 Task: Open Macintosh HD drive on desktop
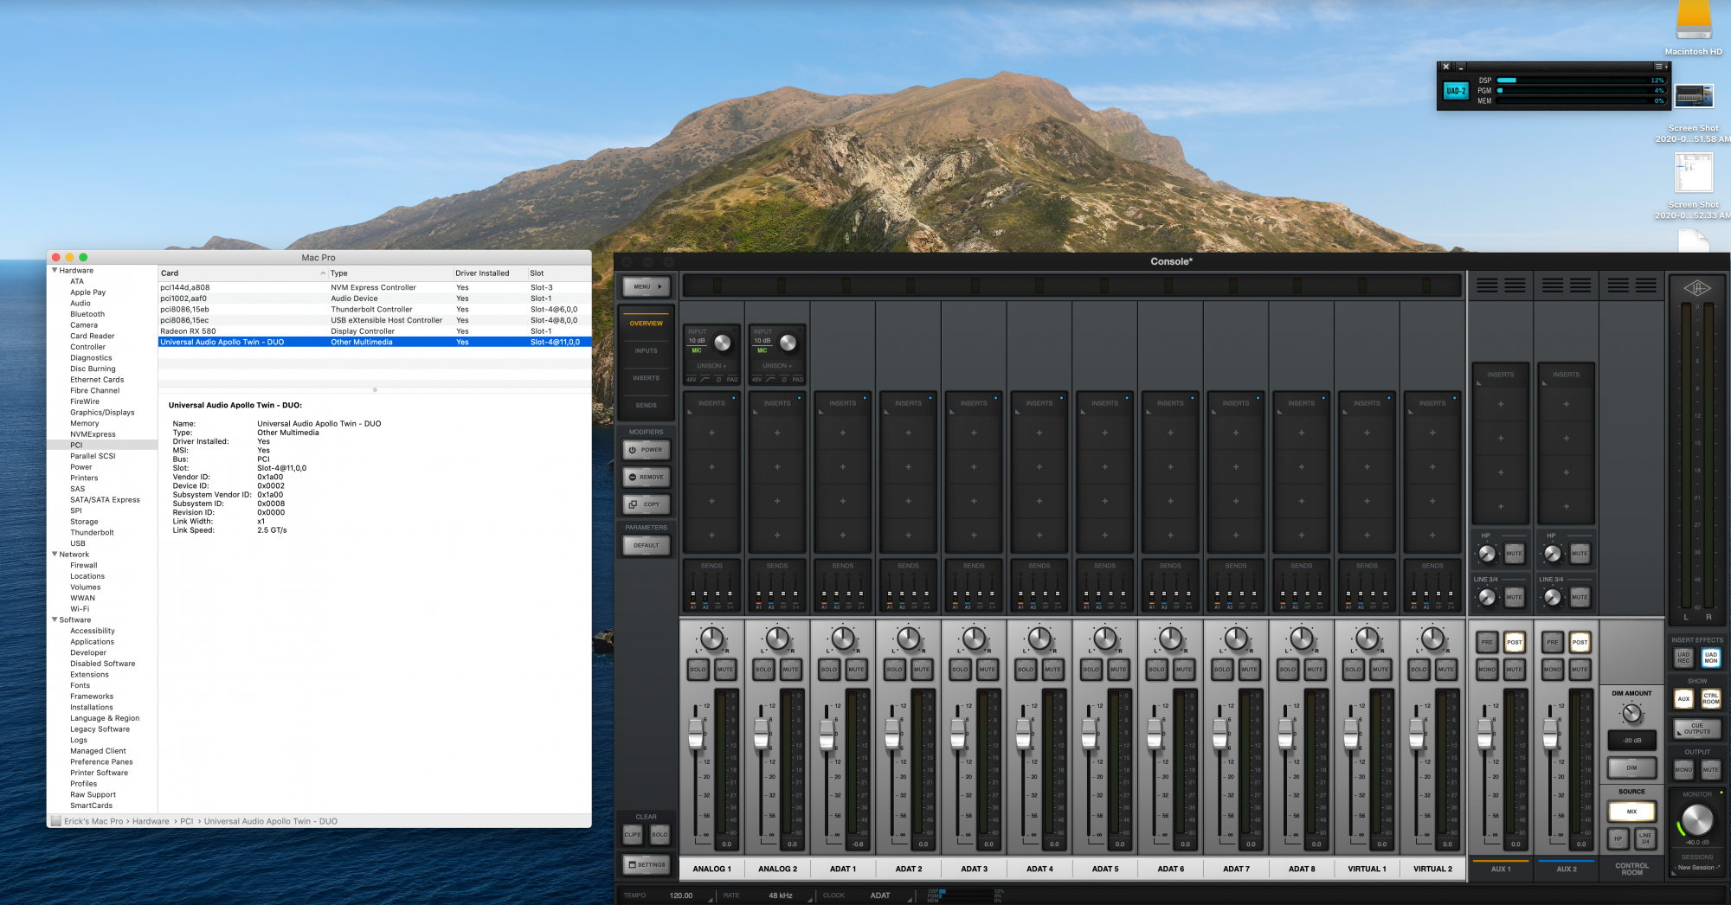1693,21
